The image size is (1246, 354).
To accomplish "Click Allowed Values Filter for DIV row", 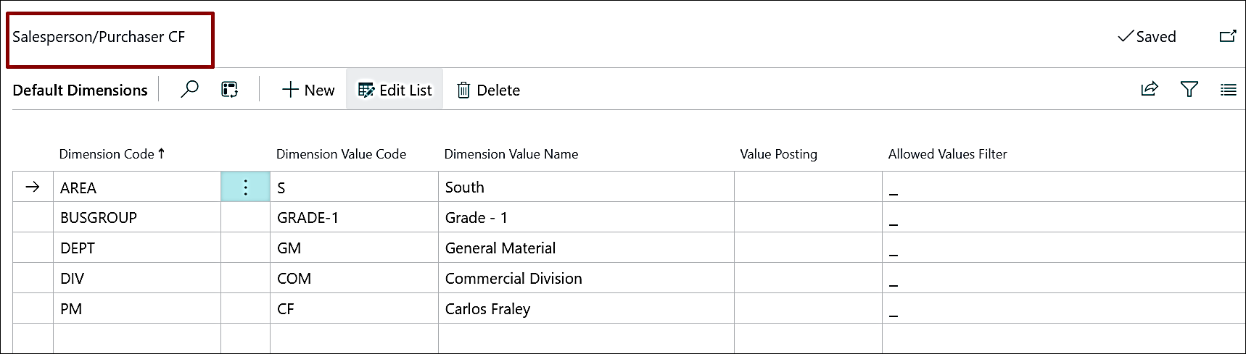I will (x=1064, y=278).
